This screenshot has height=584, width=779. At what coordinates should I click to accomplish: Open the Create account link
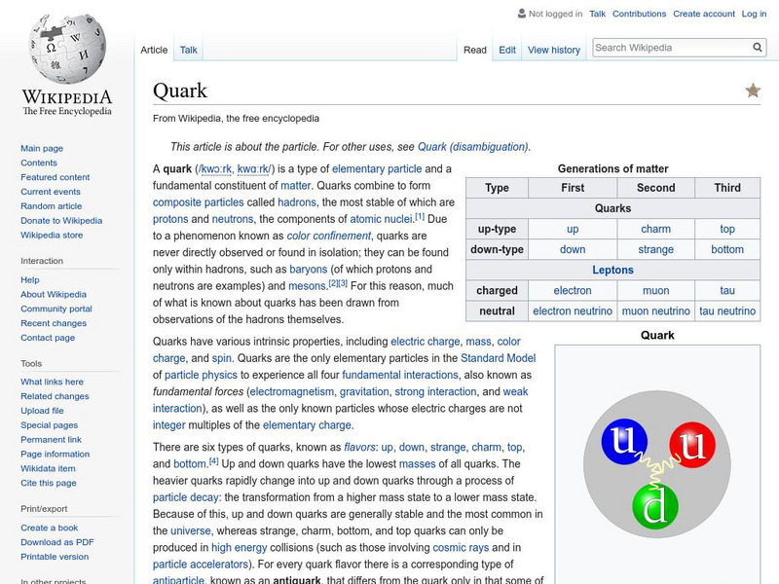click(x=704, y=15)
